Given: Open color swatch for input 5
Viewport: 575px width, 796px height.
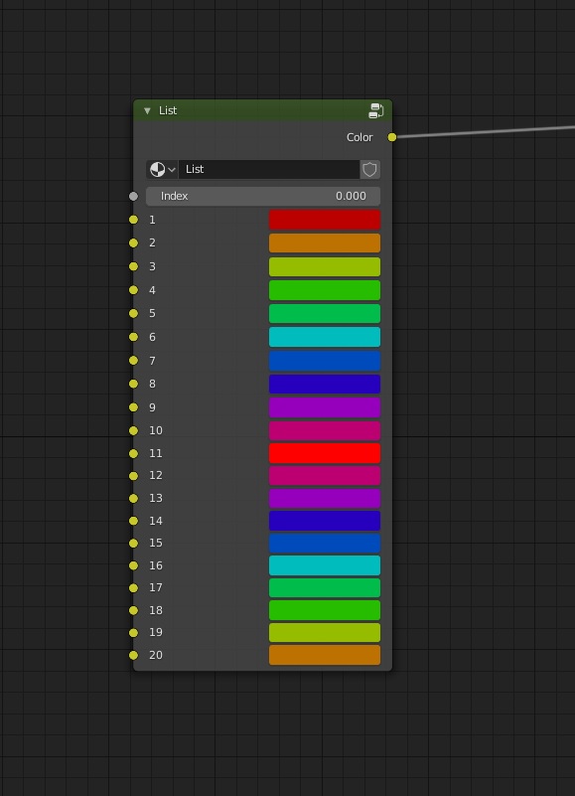Looking at the screenshot, I should pos(325,314).
